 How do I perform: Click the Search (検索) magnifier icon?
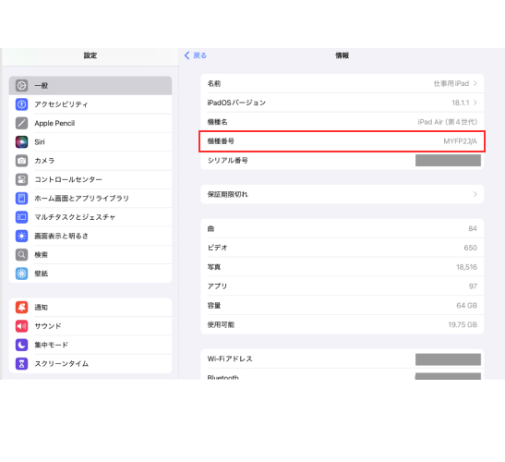click(x=21, y=255)
